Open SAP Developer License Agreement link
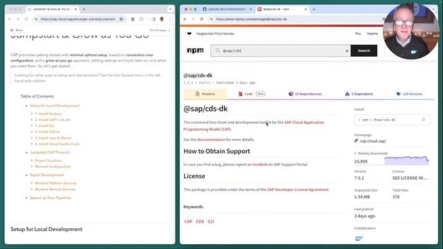Viewport: 443px width, 249px height. [x=298, y=190]
